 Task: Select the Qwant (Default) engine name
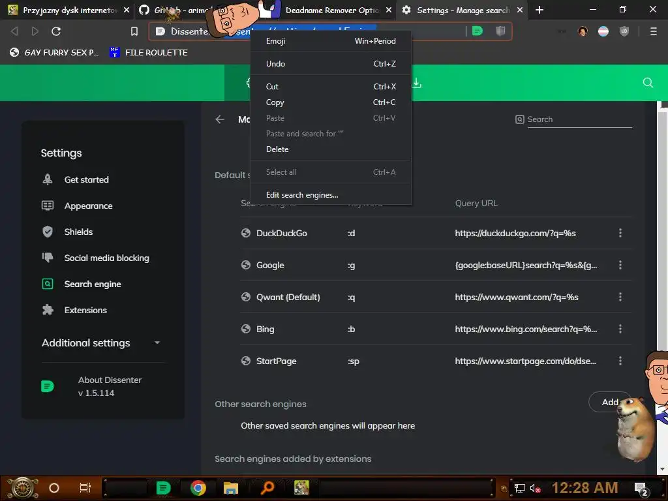point(288,297)
